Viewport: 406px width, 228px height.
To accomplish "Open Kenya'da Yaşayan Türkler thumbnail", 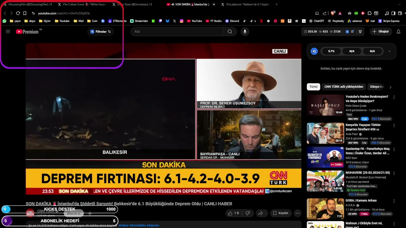I will [x=325, y=133].
